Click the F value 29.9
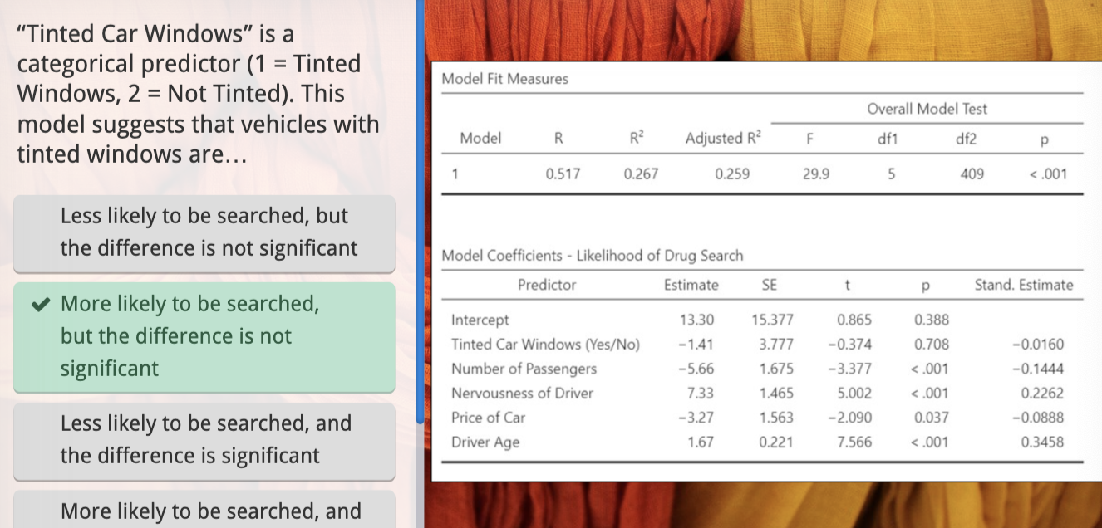Screen dimensions: 1102x528 [x=814, y=174]
